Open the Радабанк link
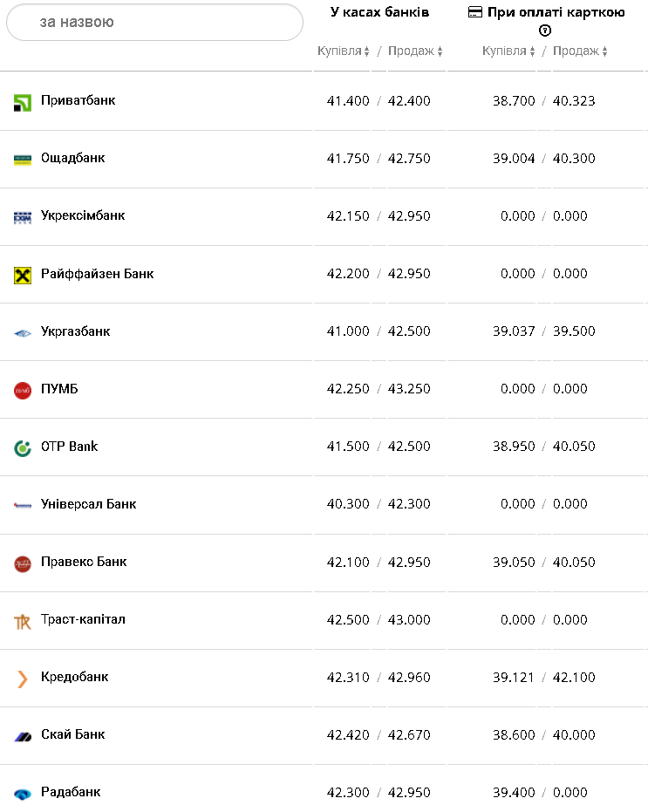 (71, 792)
